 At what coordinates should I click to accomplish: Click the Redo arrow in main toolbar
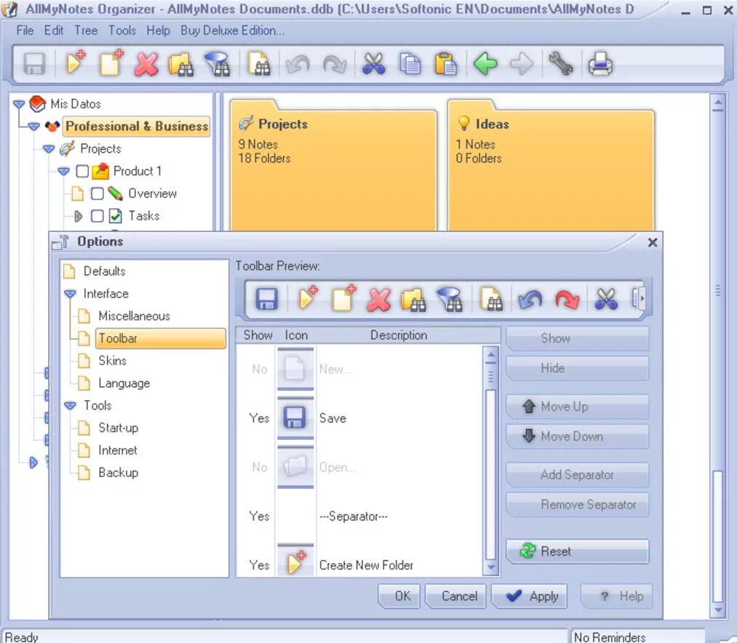click(334, 64)
